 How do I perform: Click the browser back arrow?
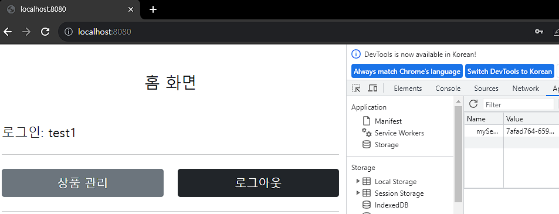coord(8,32)
